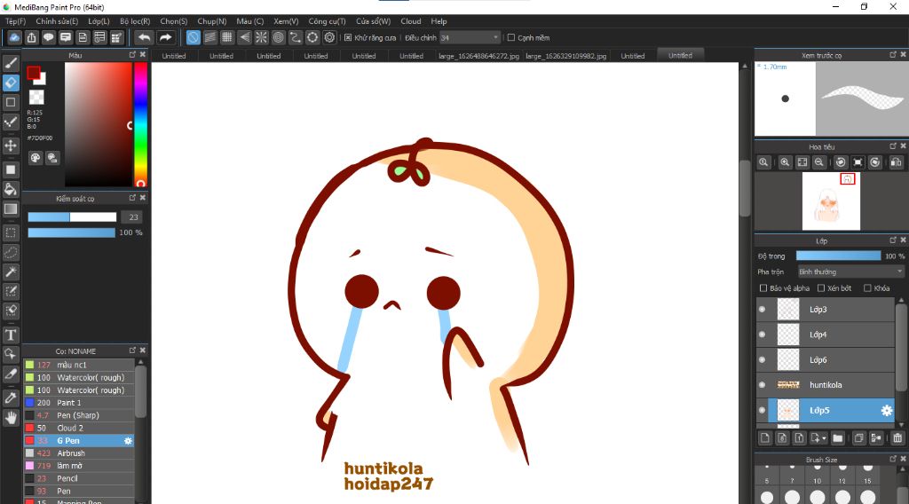The height and width of the screenshot is (504, 909).
Task: Toggle the Khử răng cưa checkbox
Action: (348, 37)
